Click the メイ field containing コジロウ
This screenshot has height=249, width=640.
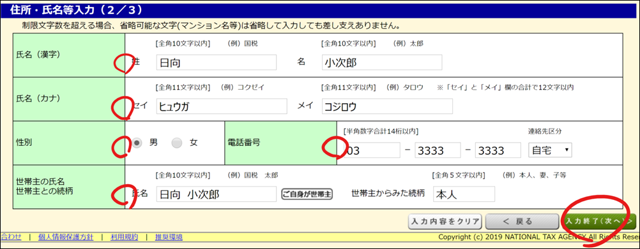point(387,106)
